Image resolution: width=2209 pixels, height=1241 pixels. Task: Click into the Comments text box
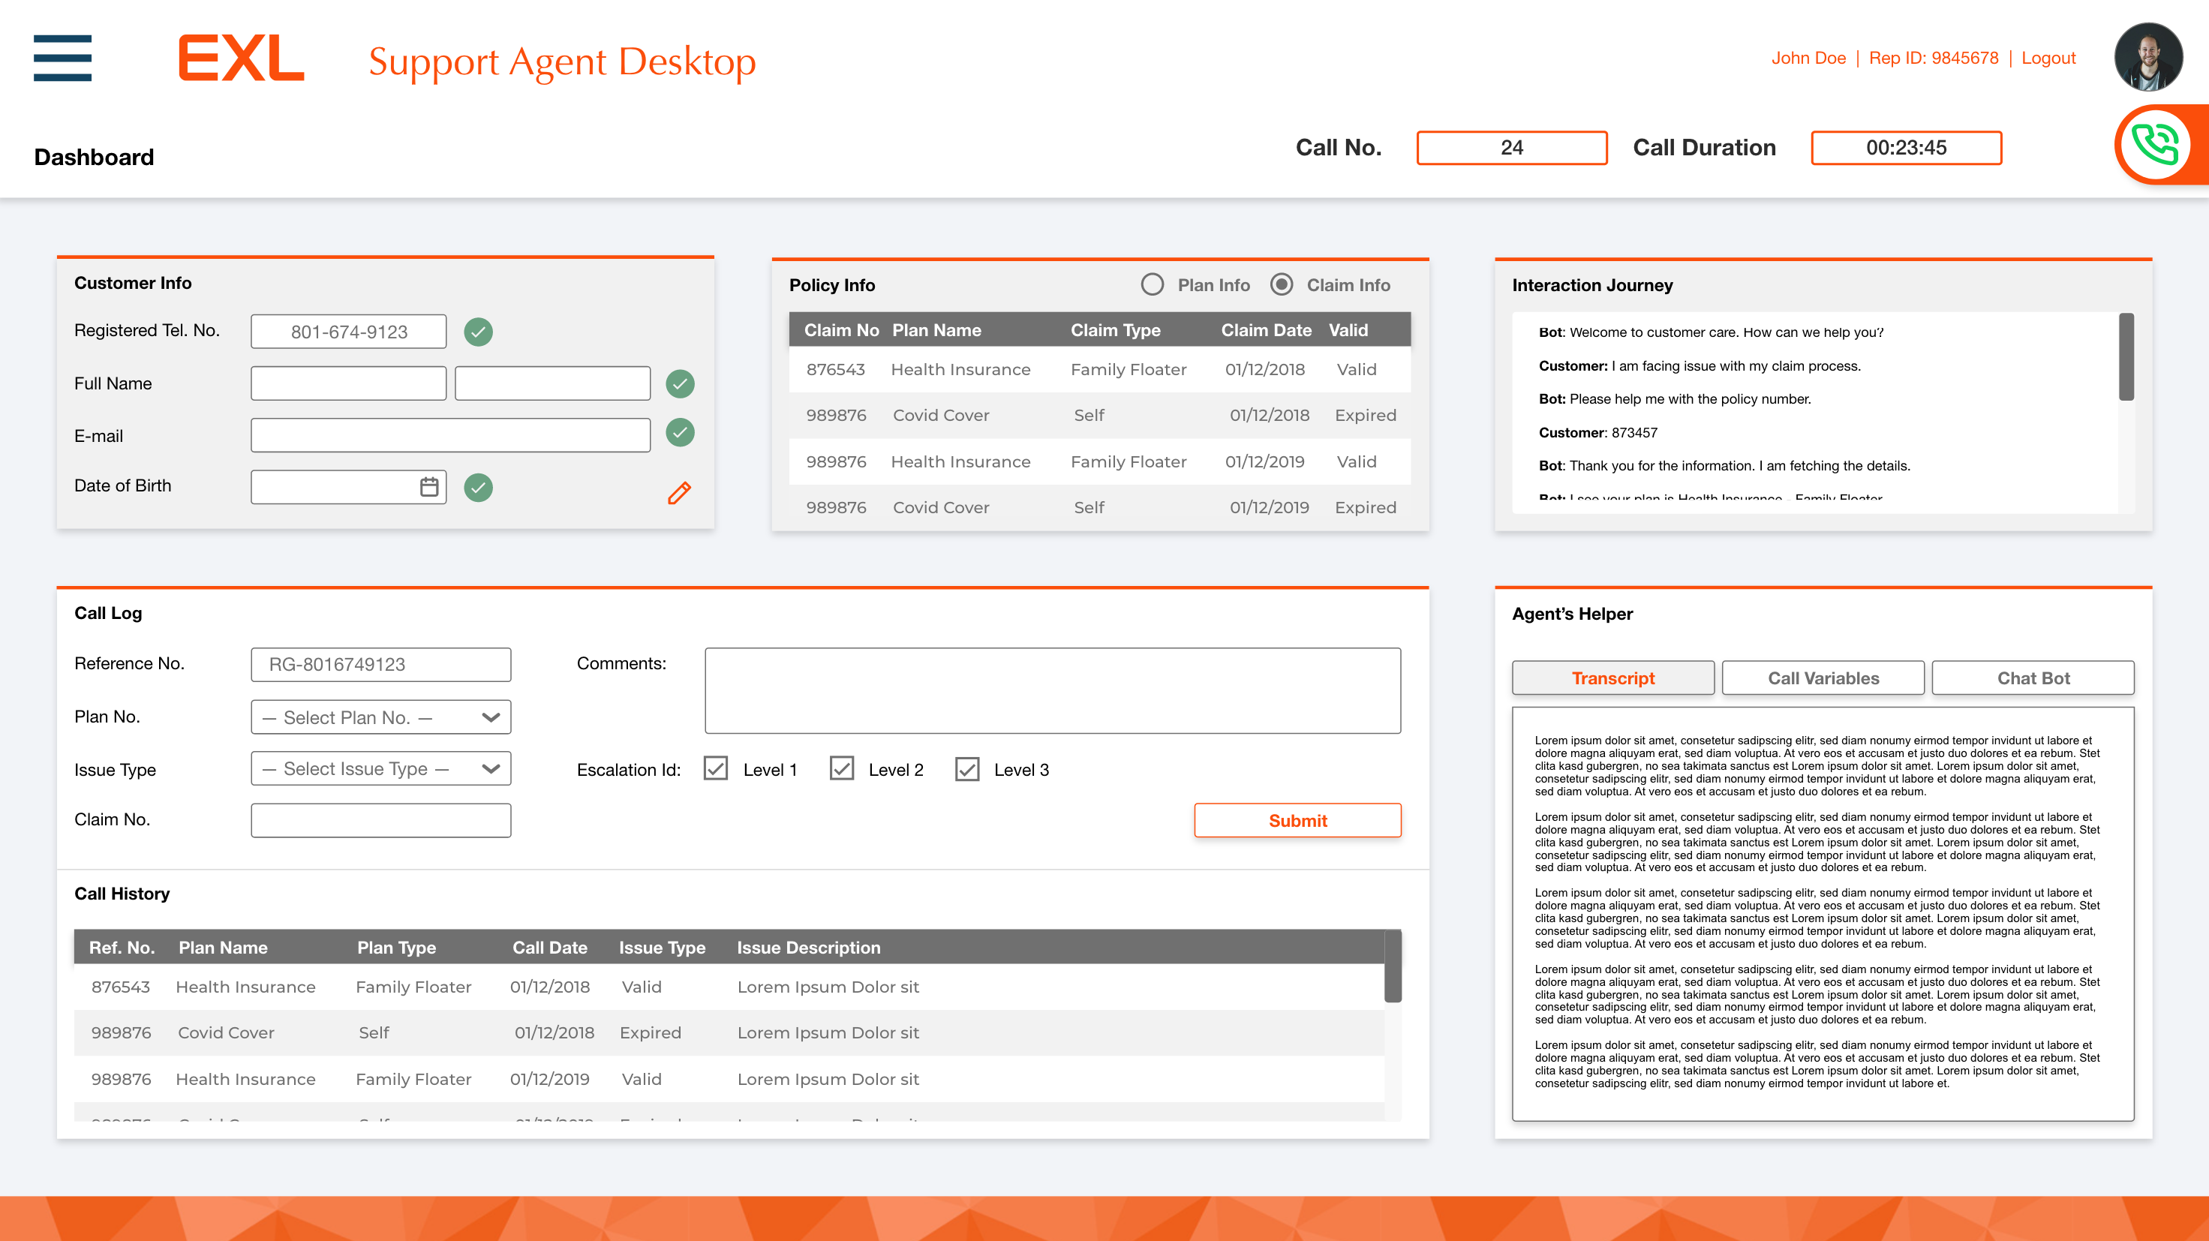pos(1052,690)
